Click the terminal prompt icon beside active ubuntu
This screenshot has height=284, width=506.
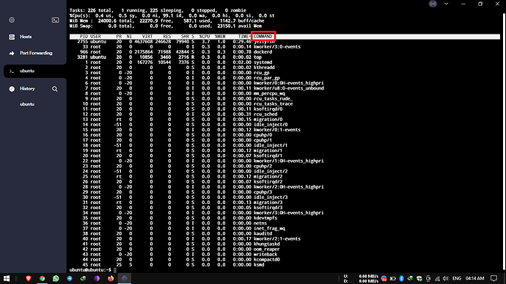click(12, 71)
